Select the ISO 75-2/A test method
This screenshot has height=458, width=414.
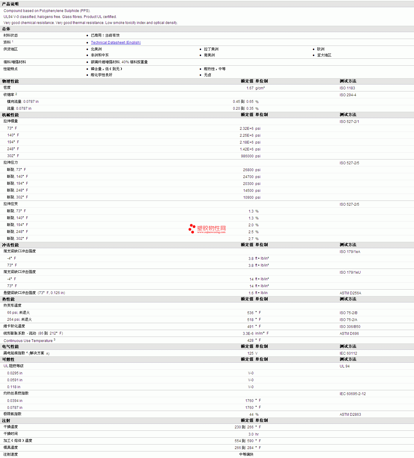(x=348, y=320)
